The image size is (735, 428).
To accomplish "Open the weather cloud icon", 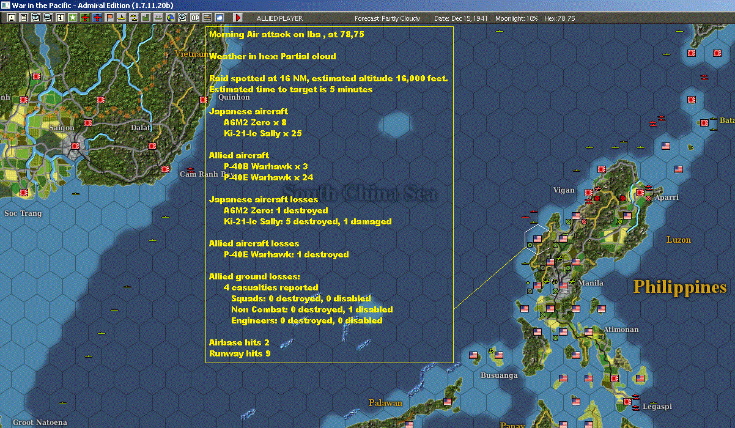I will click(x=219, y=18).
